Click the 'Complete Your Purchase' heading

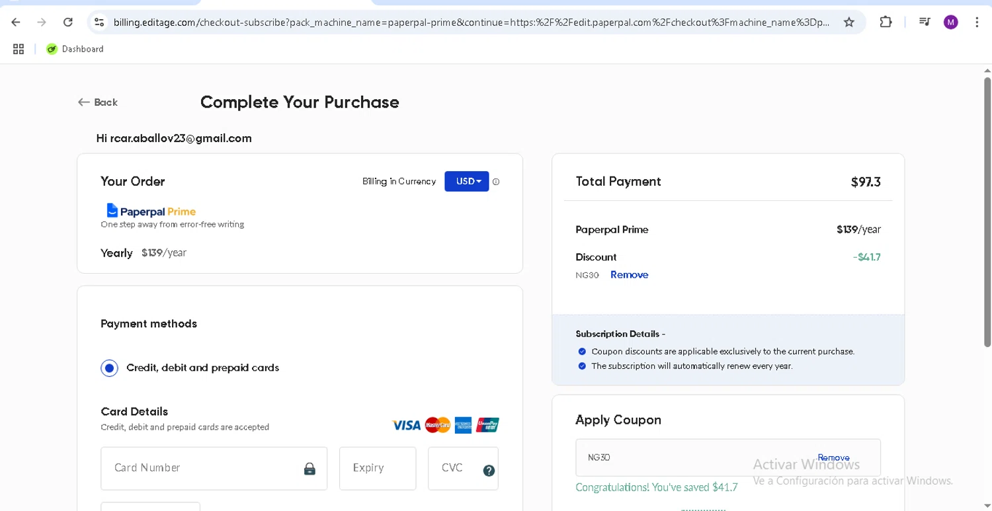click(x=300, y=102)
